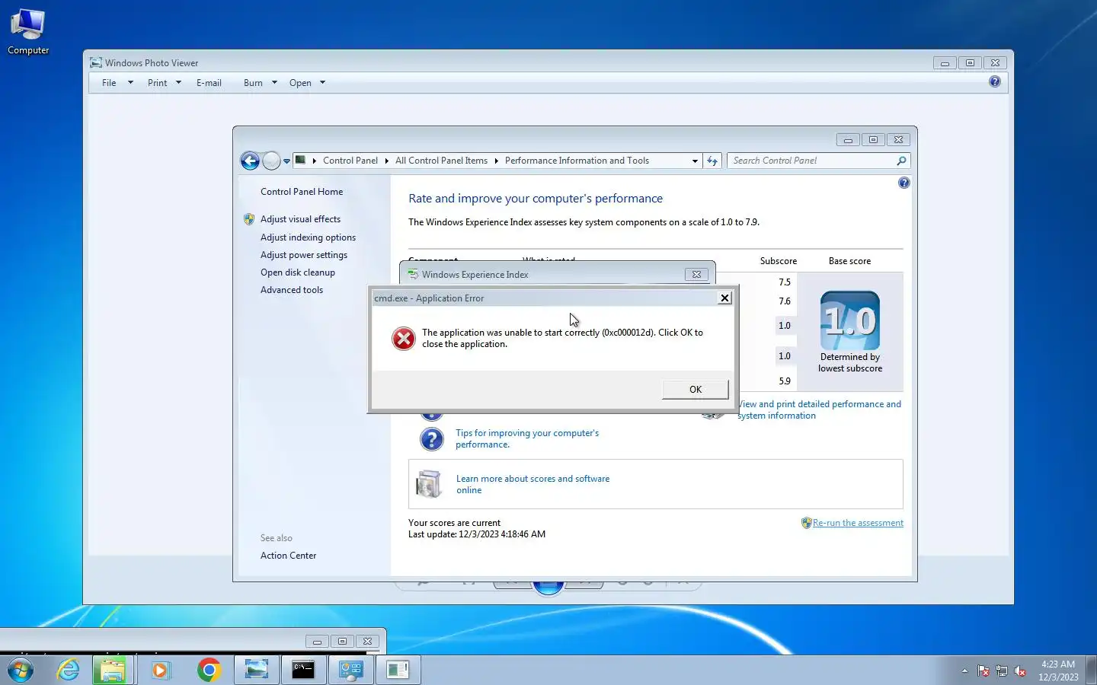The height and width of the screenshot is (685, 1097).
Task: Click the Last update 12/3/2023 text
Action: pyautogui.click(x=477, y=534)
